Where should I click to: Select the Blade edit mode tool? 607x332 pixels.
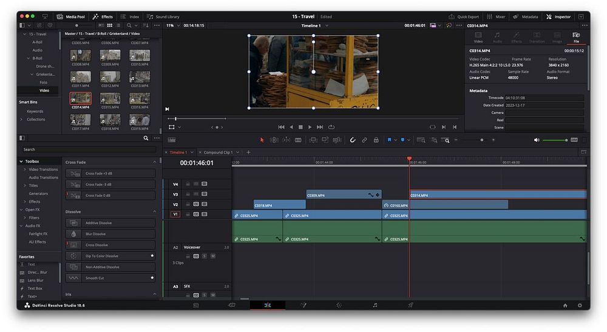click(298, 140)
